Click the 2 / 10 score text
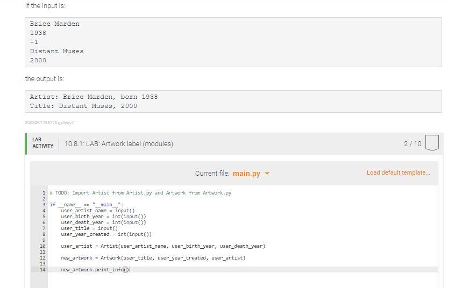This screenshot has height=288, width=455. 413,144
